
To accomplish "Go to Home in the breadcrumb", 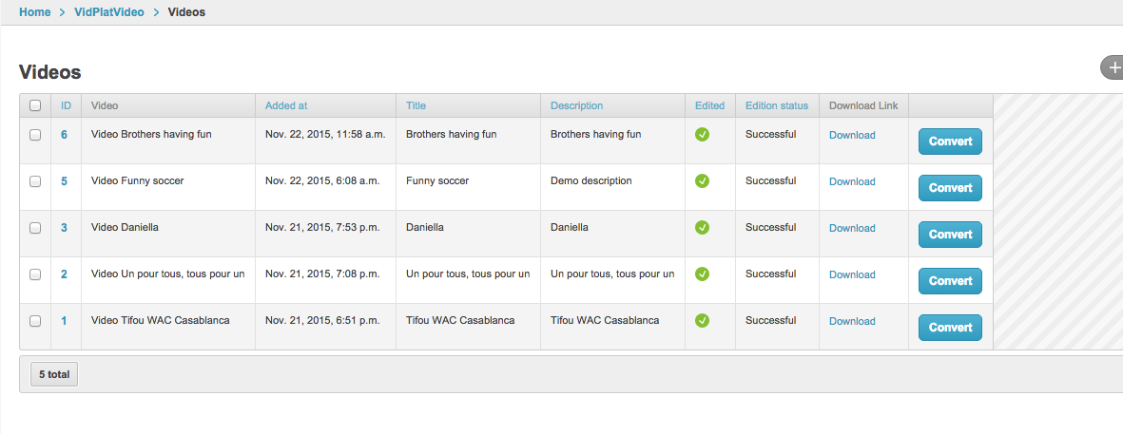I will tap(34, 12).
